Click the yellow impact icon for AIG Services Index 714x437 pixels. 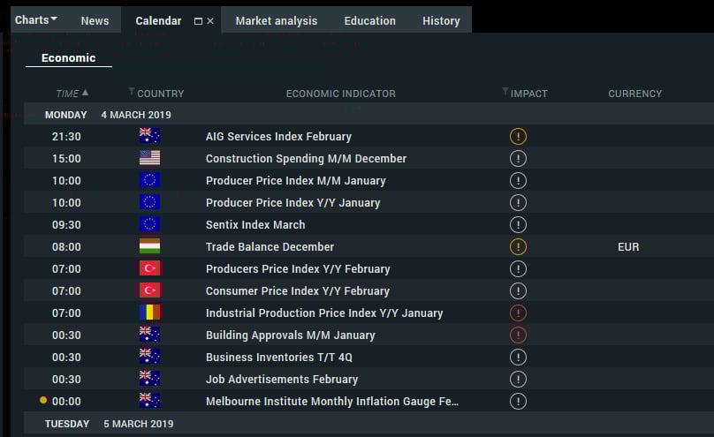point(518,137)
